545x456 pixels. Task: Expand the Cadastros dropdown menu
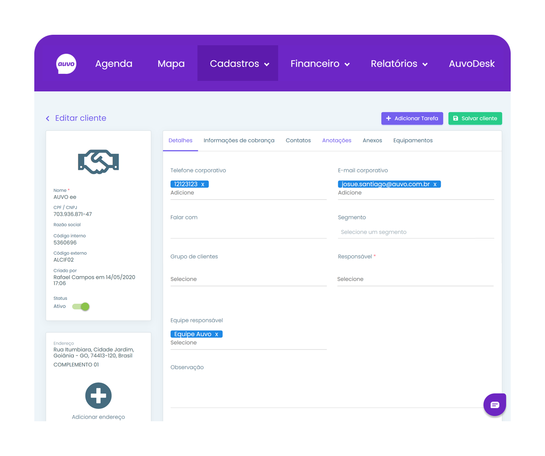pyautogui.click(x=240, y=64)
